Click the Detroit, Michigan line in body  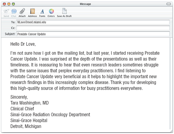tap(26, 126)
